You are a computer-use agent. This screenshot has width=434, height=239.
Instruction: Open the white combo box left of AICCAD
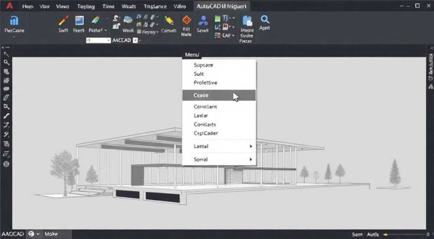click(98, 40)
